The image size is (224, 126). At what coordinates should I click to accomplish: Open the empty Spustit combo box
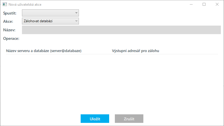(48, 13)
